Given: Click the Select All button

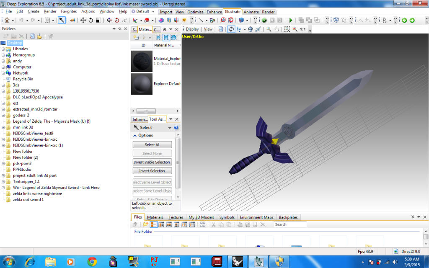Looking at the screenshot, I should click(x=152, y=144).
